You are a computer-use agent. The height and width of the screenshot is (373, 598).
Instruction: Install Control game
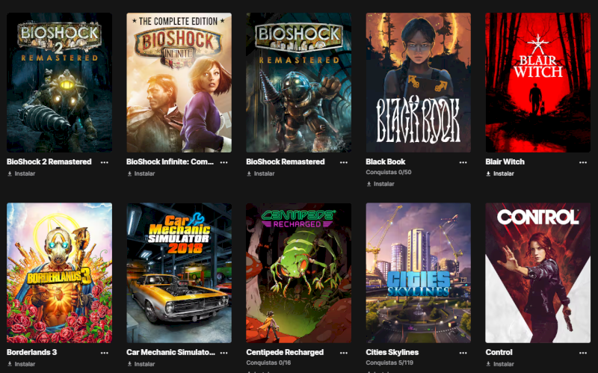[500, 364]
